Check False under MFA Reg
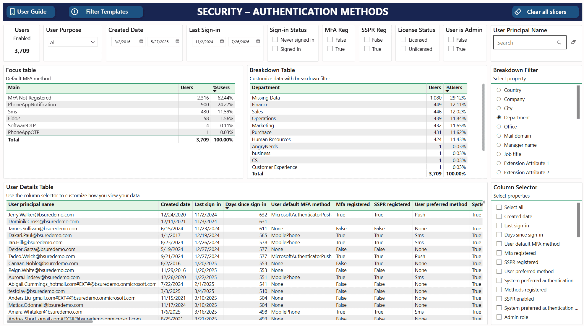The image size is (584, 326). coord(330,40)
